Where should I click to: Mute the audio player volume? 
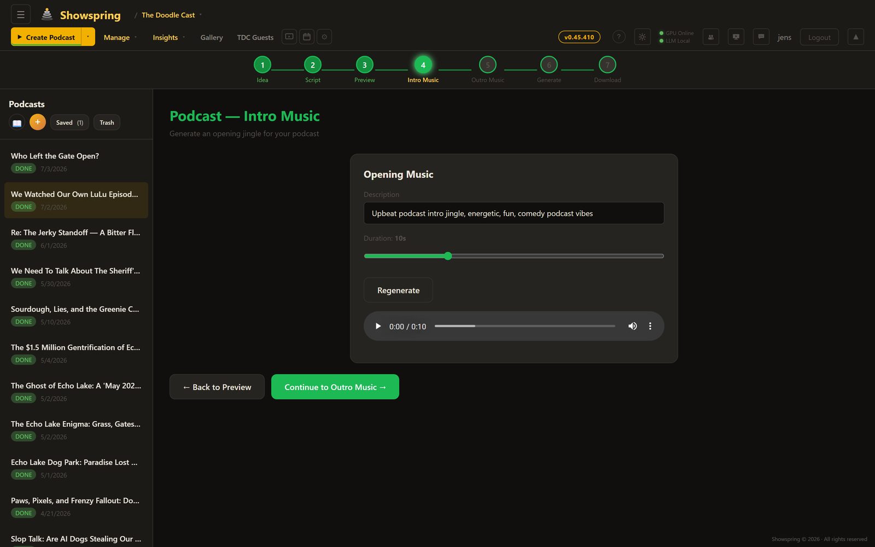pos(632,326)
